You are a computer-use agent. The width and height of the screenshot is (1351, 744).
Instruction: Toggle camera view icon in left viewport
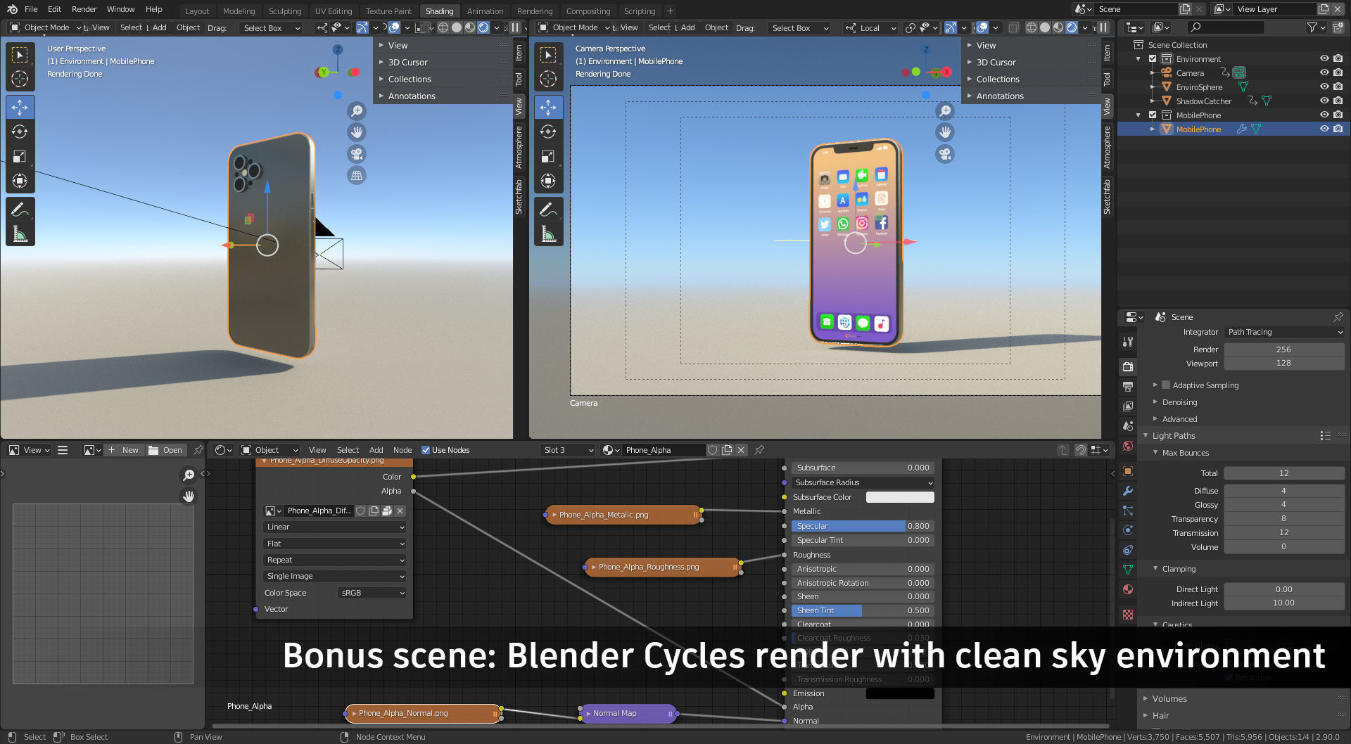point(357,154)
